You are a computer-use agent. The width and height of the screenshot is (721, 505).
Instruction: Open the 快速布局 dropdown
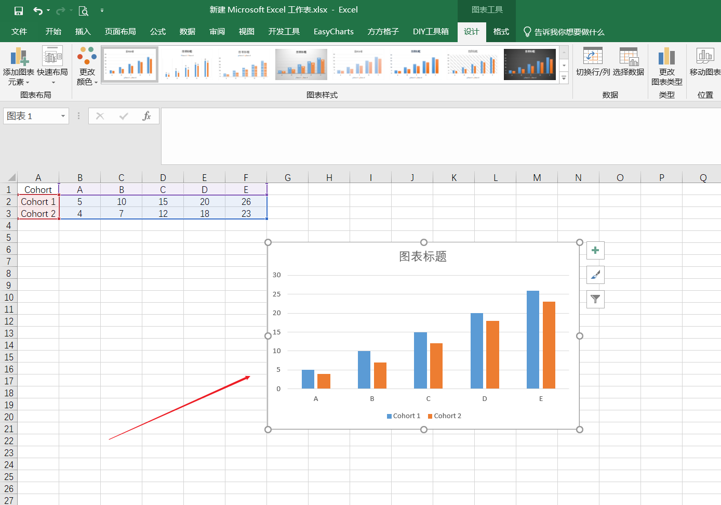[x=52, y=66]
